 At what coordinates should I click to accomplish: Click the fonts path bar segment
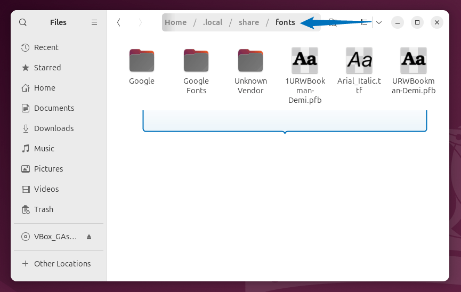285,22
